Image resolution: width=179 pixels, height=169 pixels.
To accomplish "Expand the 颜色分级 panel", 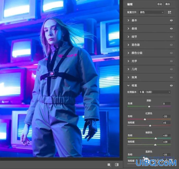I will pos(128,53).
